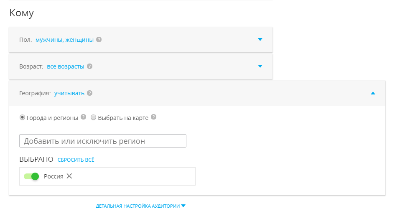
Task: Click the Россия region label
Action: pyautogui.click(x=53, y=176)
